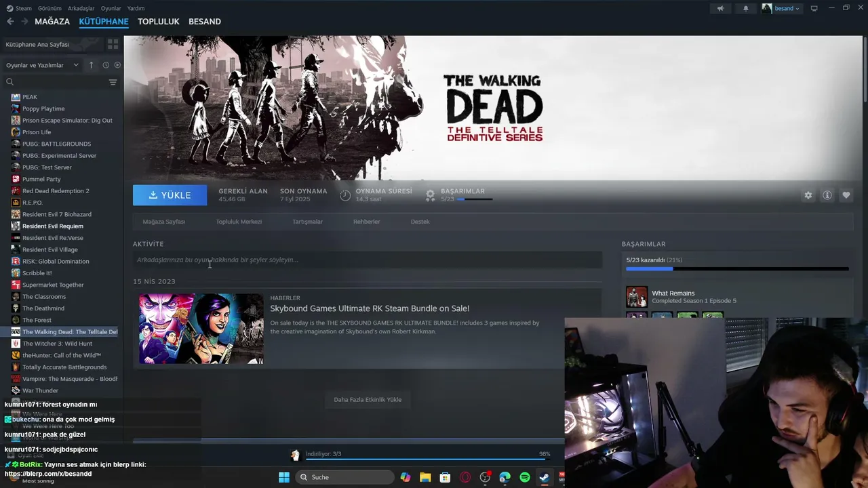
Task: Open File Explorer from the taskbar
Action: click(x=425, y=477)
